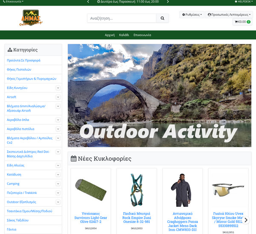Image resolution: width=256 pixels, height=234 pixels.
Task: Expand Αεροβόλα όπλα category arrow
Action: [58, 120]
